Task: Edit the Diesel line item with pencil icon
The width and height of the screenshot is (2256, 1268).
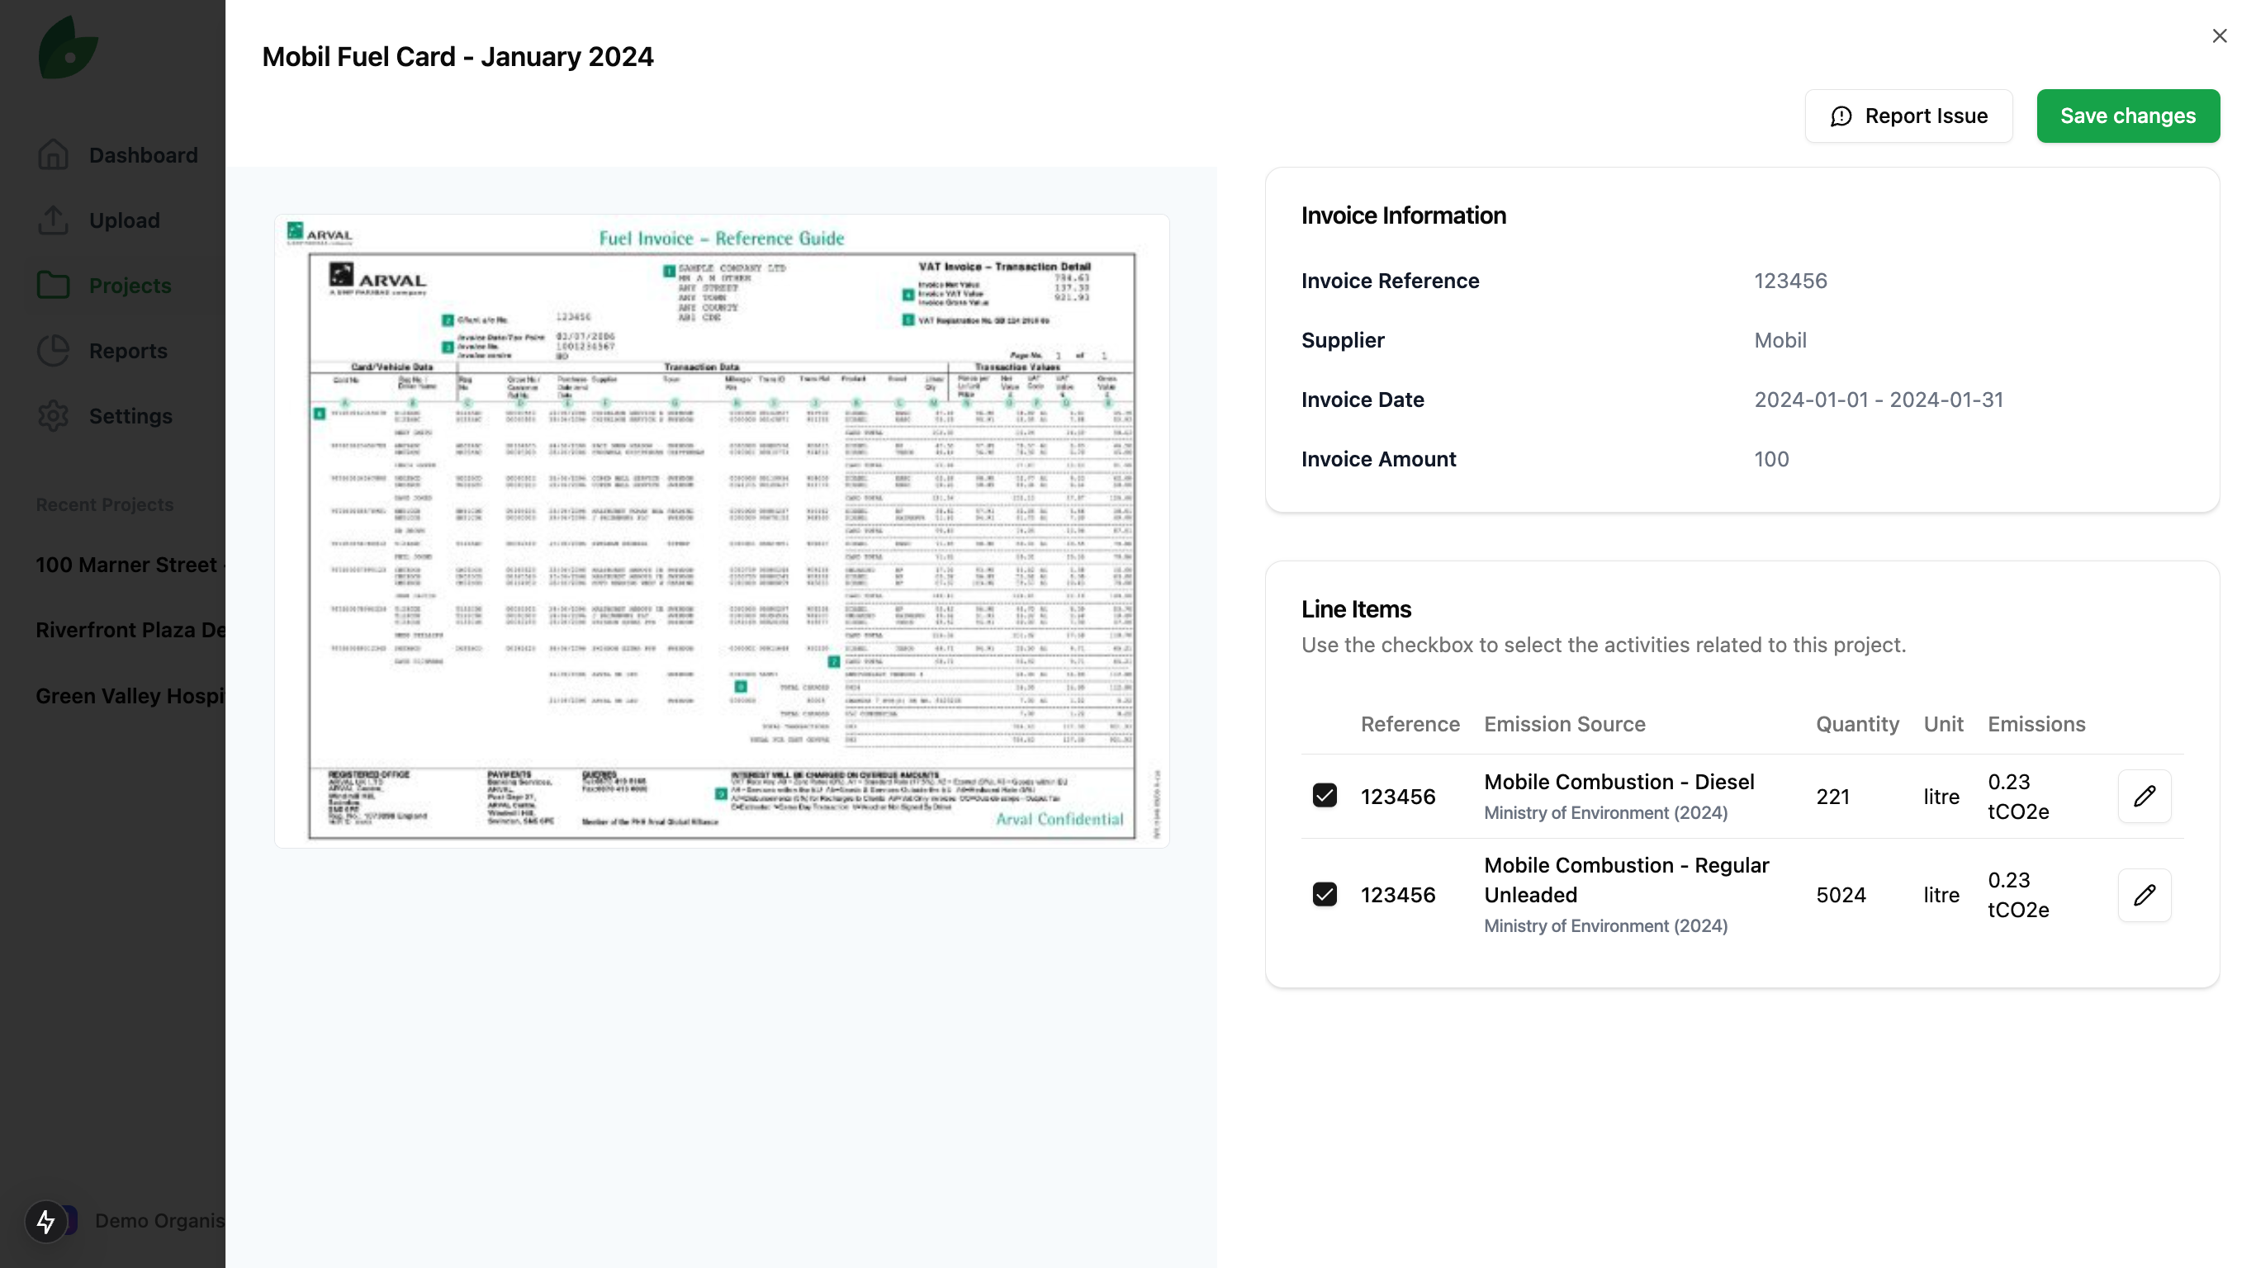Action: coord(2144,796)
